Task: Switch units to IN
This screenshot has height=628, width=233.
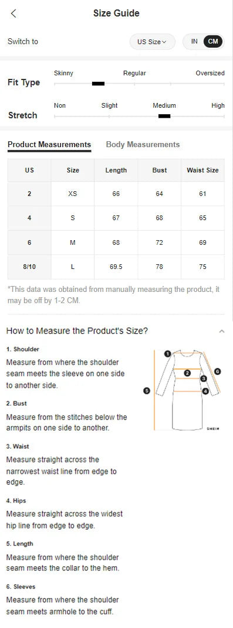Action: 194,42
